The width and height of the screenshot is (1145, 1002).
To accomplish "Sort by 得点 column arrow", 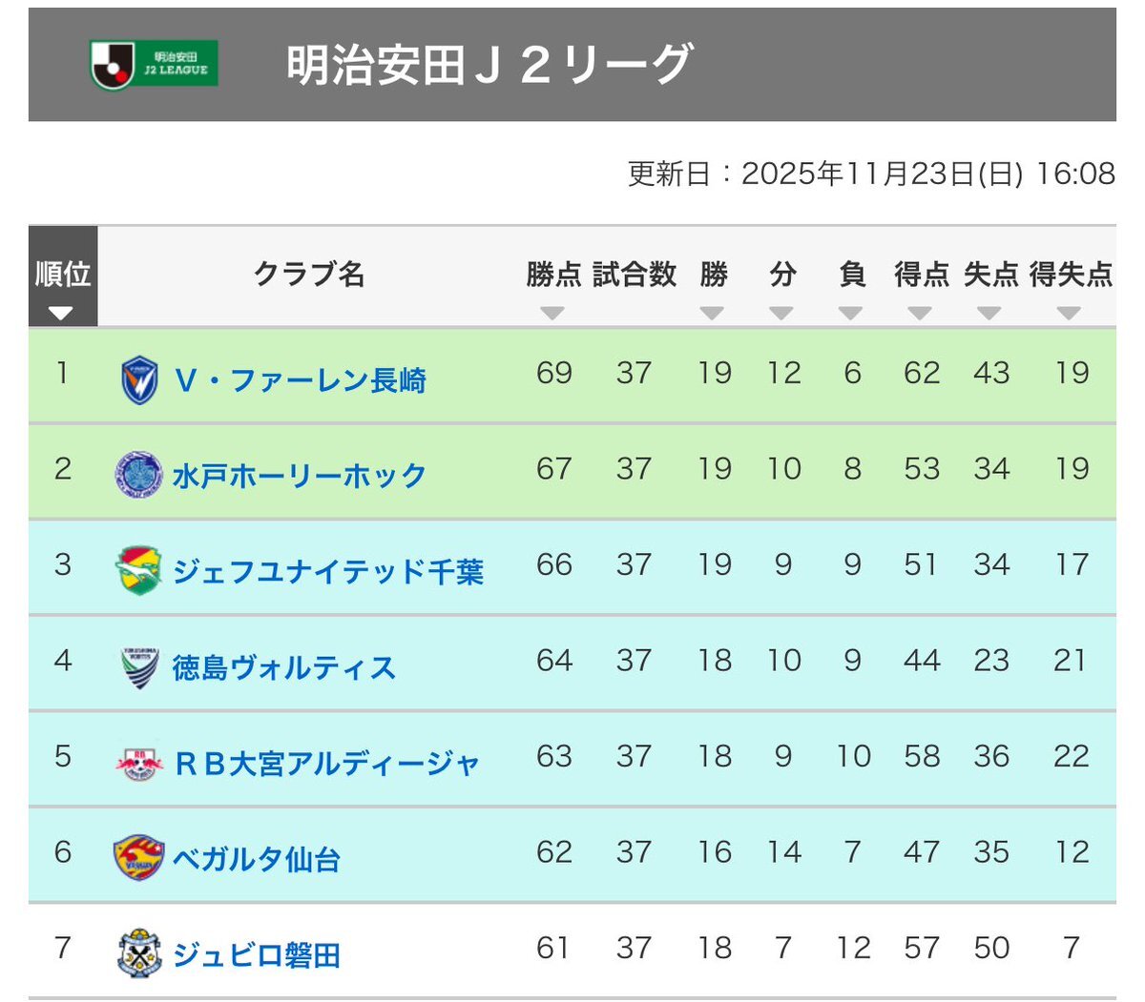I will tap(922, 310).
